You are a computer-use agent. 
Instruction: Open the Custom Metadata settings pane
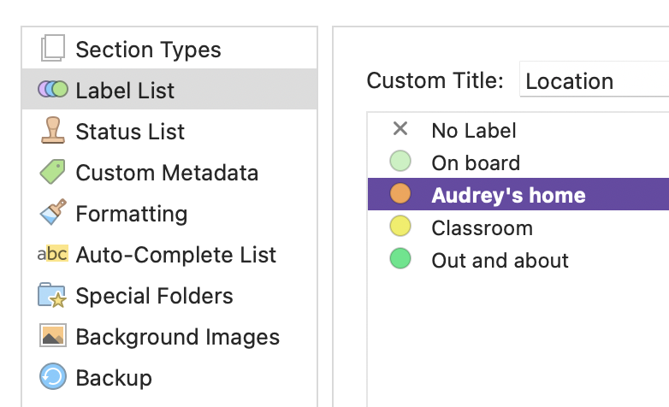tap(169, 172)
